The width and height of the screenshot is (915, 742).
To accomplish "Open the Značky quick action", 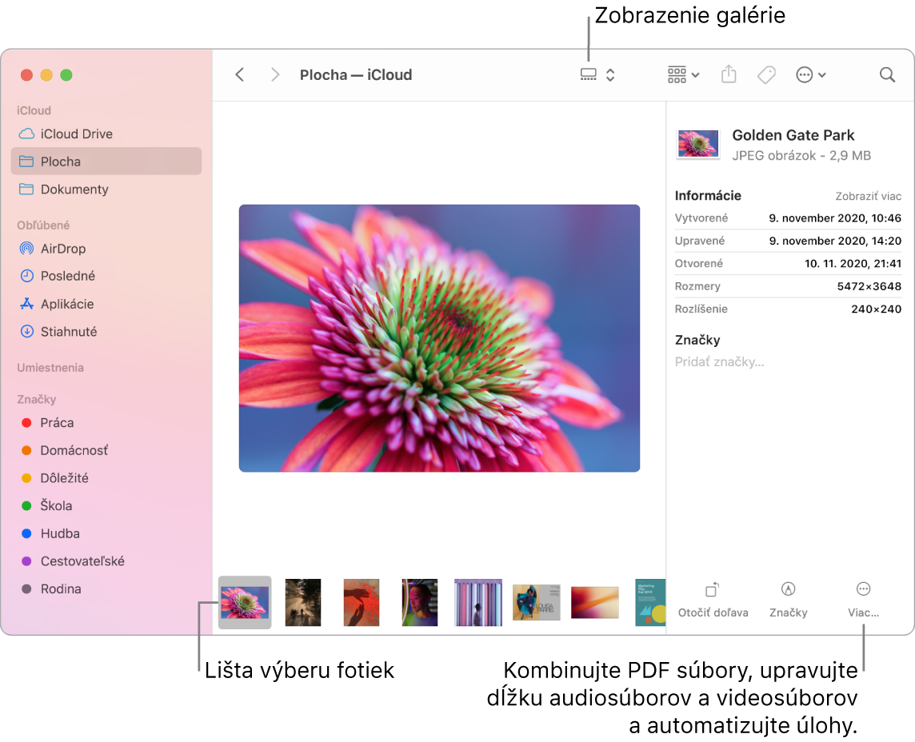I will [x=788, y=601].
